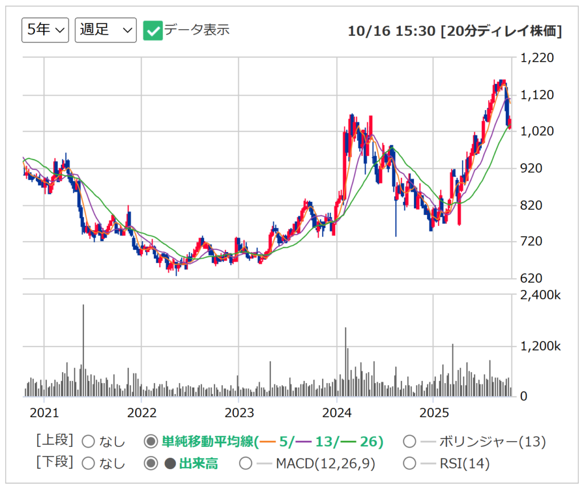Click the 2024 year label on time axis
Viewport: 584px width, 484px height.
[336, 412]
